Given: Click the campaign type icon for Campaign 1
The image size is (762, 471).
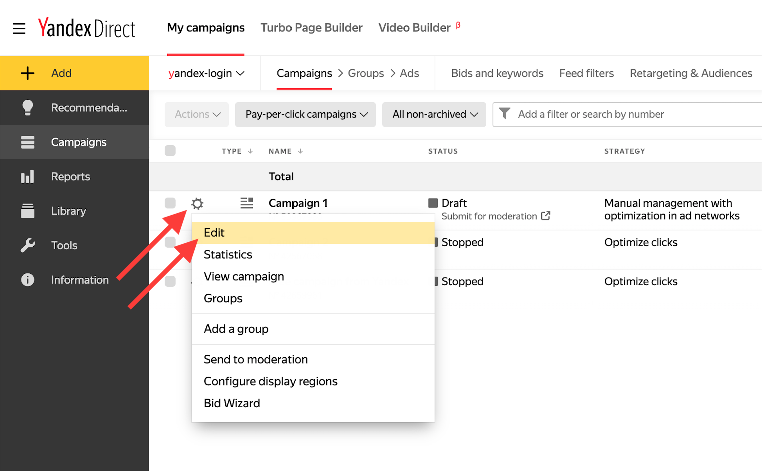Looking at the screenshot, I should tap(247, 203).
